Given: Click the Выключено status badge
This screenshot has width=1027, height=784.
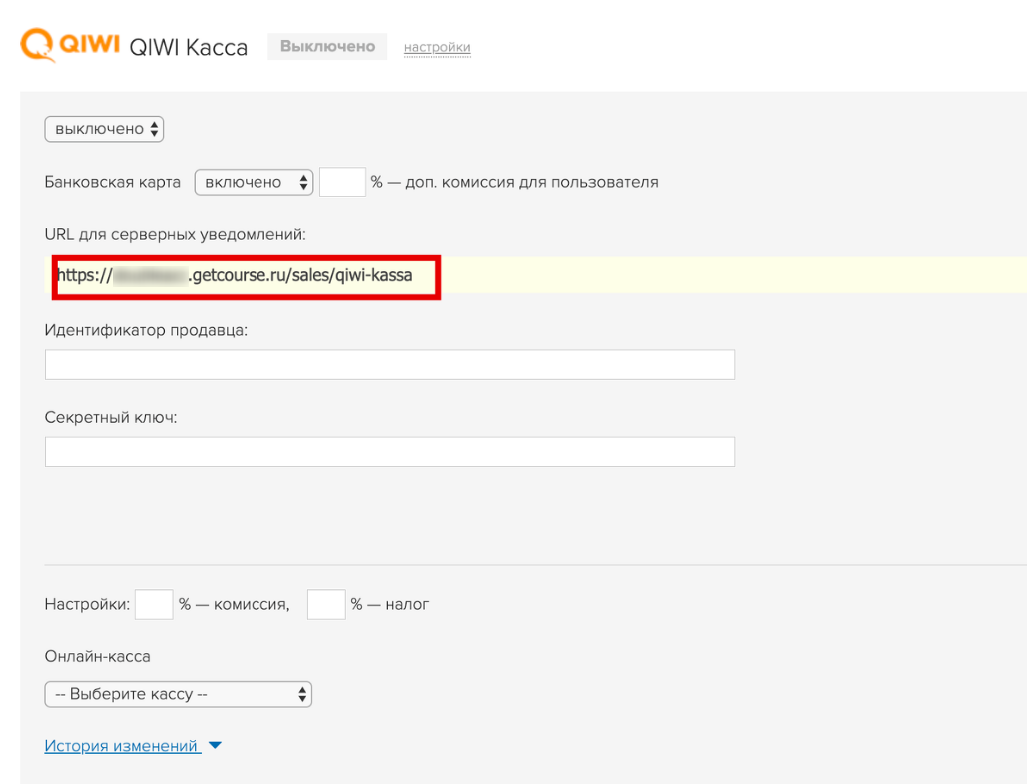Looking at the screenshot, I should coord(327,47).
